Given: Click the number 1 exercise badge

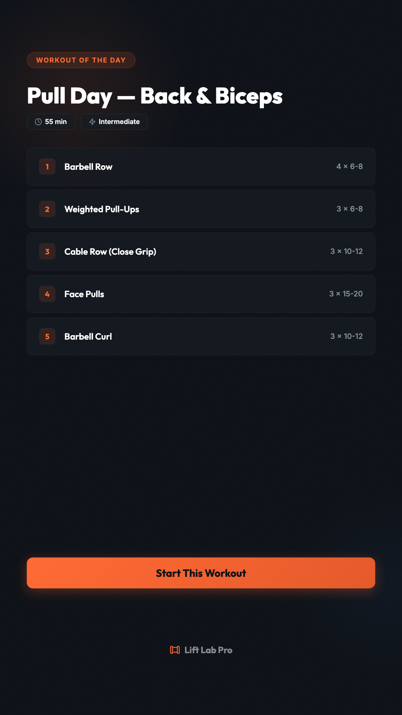Looking at the screenshot, I should (47, 166).
